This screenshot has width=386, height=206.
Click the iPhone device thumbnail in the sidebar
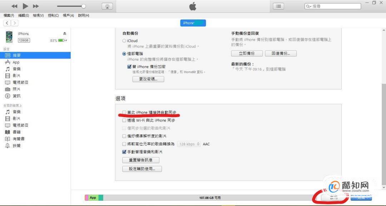pos(9,37)
